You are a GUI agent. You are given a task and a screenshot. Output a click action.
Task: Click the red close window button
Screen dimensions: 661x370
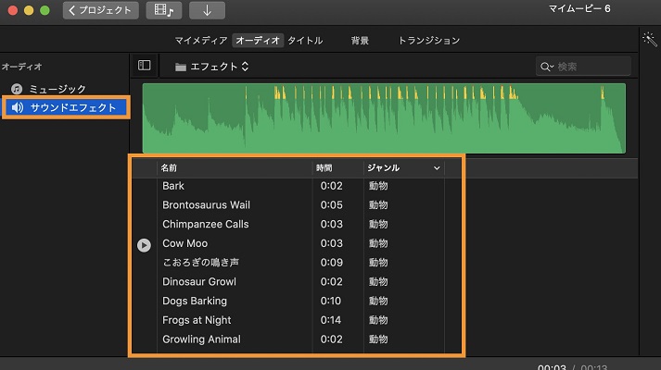tap(13, 10)
